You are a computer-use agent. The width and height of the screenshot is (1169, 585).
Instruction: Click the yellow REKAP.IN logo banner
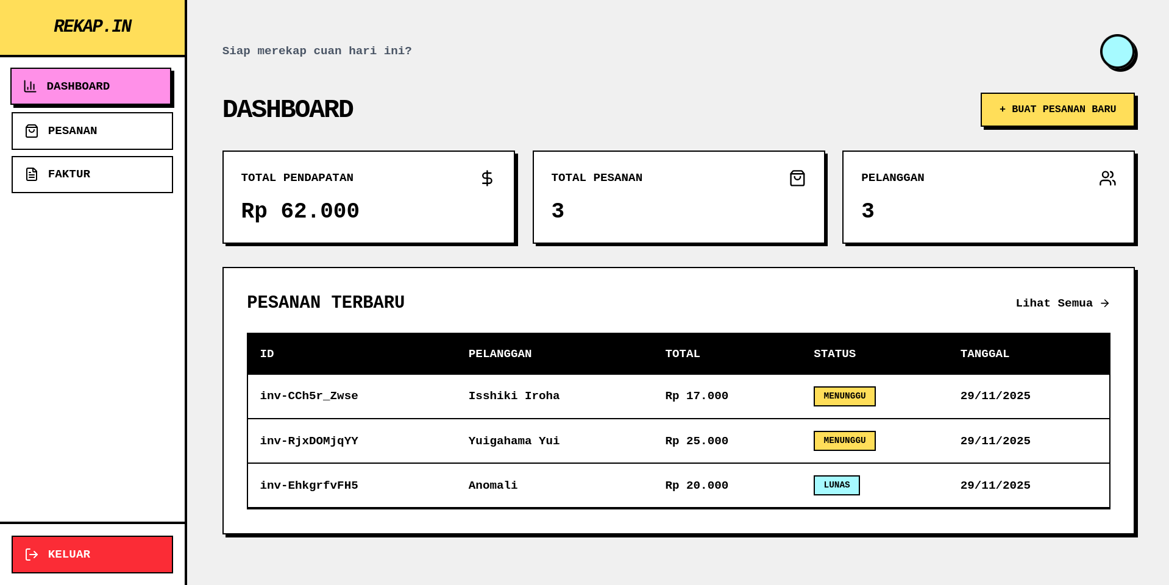pos(92,26)
